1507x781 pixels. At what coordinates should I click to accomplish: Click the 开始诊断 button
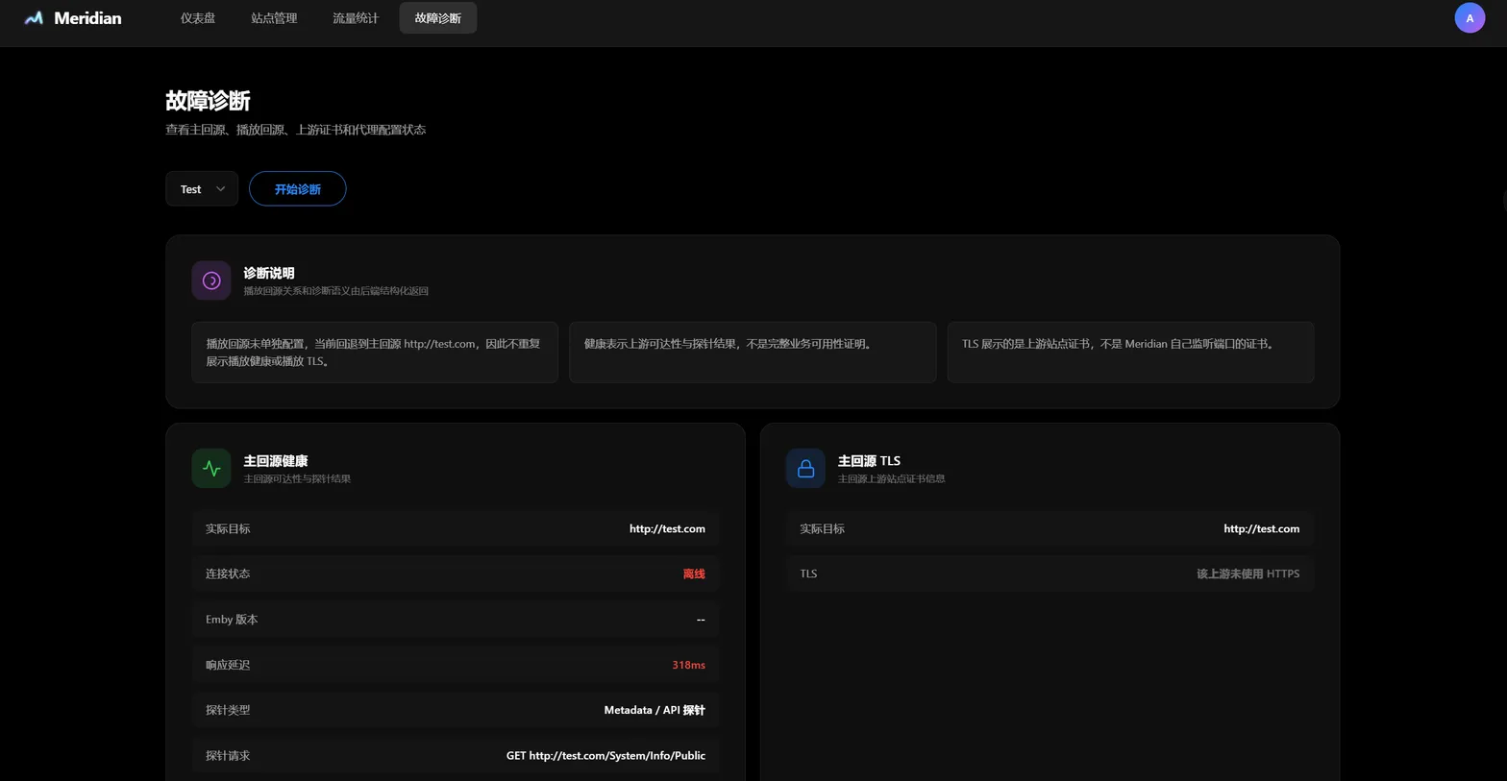298,189
